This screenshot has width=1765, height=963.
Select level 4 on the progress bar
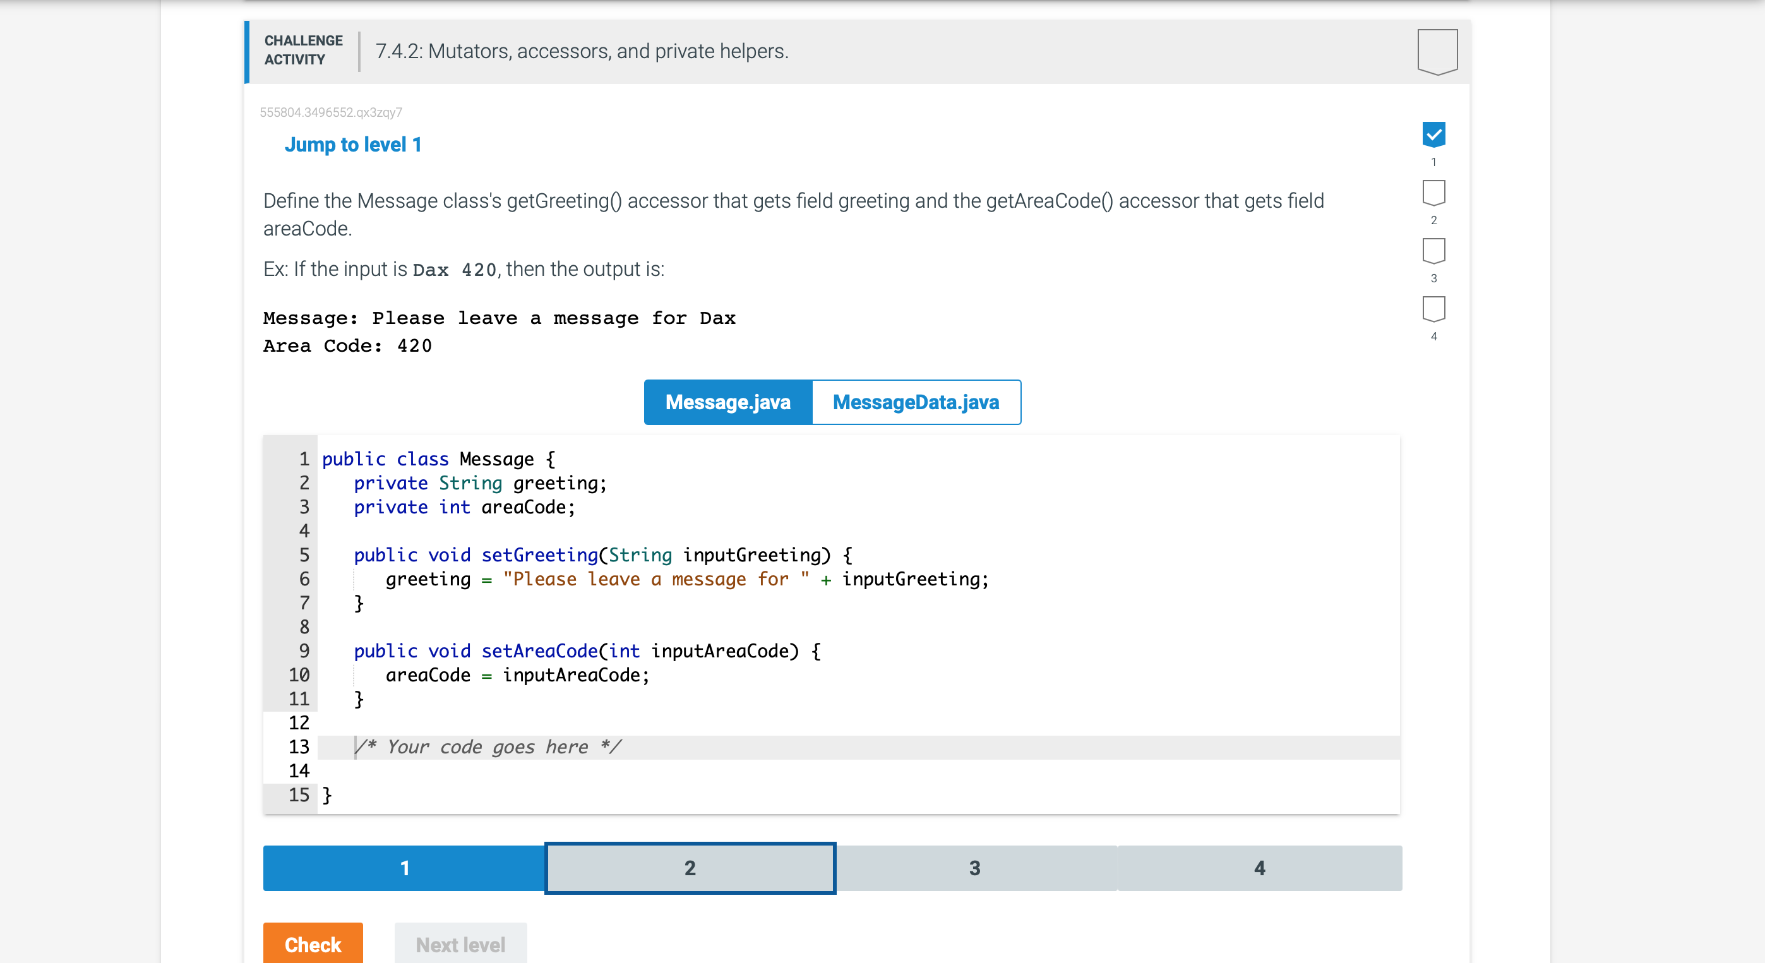click(1260, 868)
